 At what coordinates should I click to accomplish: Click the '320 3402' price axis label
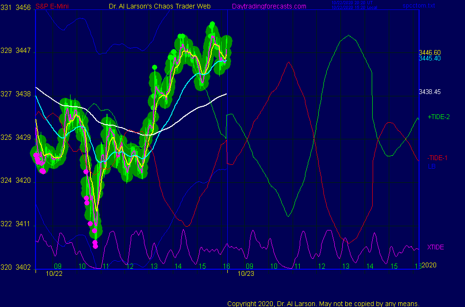[x=16, y=267]
